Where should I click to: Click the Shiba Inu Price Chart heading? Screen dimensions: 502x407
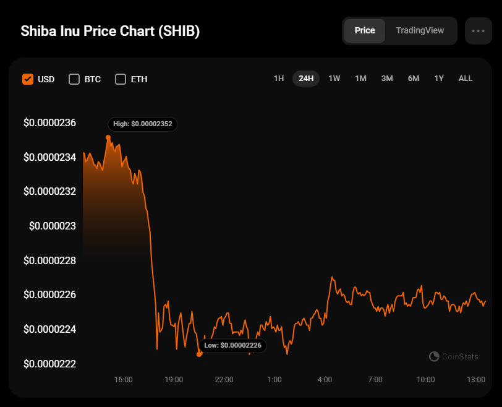(111, 32)
